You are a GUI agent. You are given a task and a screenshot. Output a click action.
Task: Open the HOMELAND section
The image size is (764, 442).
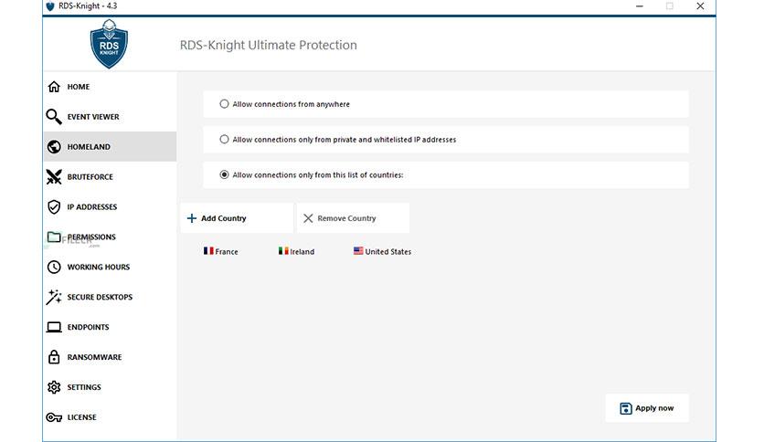(110, 146)
